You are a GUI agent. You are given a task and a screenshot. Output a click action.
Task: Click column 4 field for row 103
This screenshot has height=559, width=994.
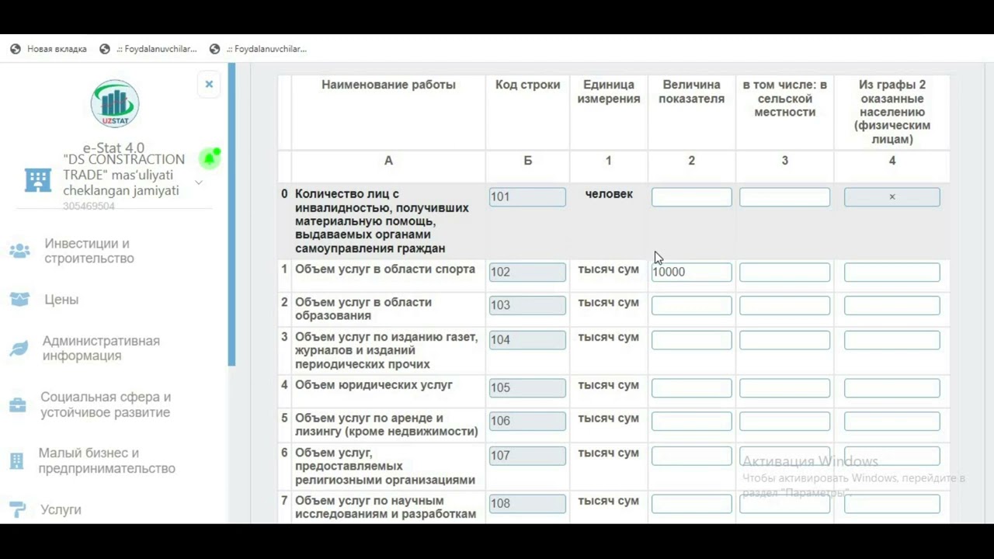891,305
